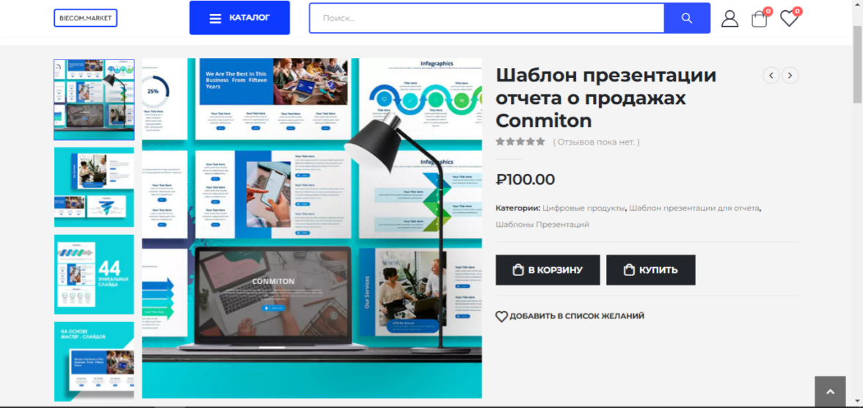
Task: Open the wishlist heart icon in header
Action: pos(789,19)
